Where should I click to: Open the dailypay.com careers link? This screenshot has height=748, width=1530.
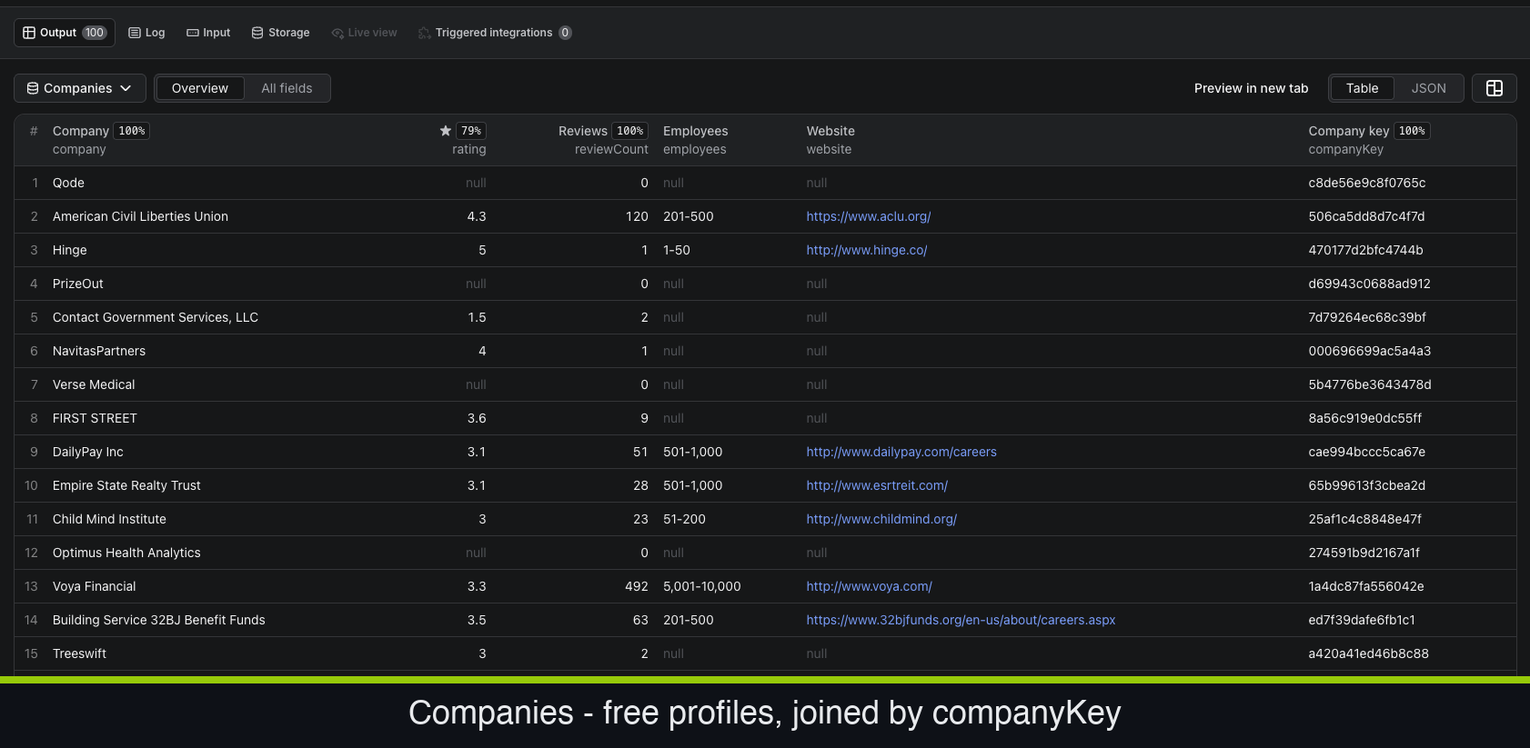coord(901,452)
